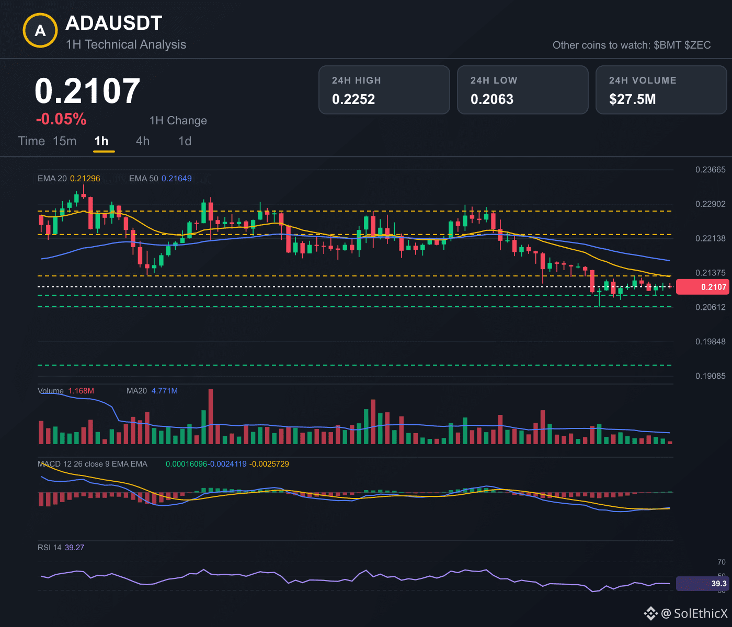
Task: Click the RSI 14 value 39.27
Action: coord(75,548)
